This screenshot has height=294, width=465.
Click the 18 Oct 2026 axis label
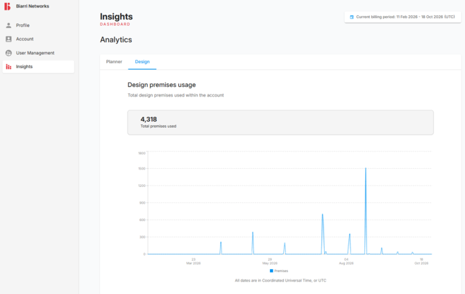(421, 261)
